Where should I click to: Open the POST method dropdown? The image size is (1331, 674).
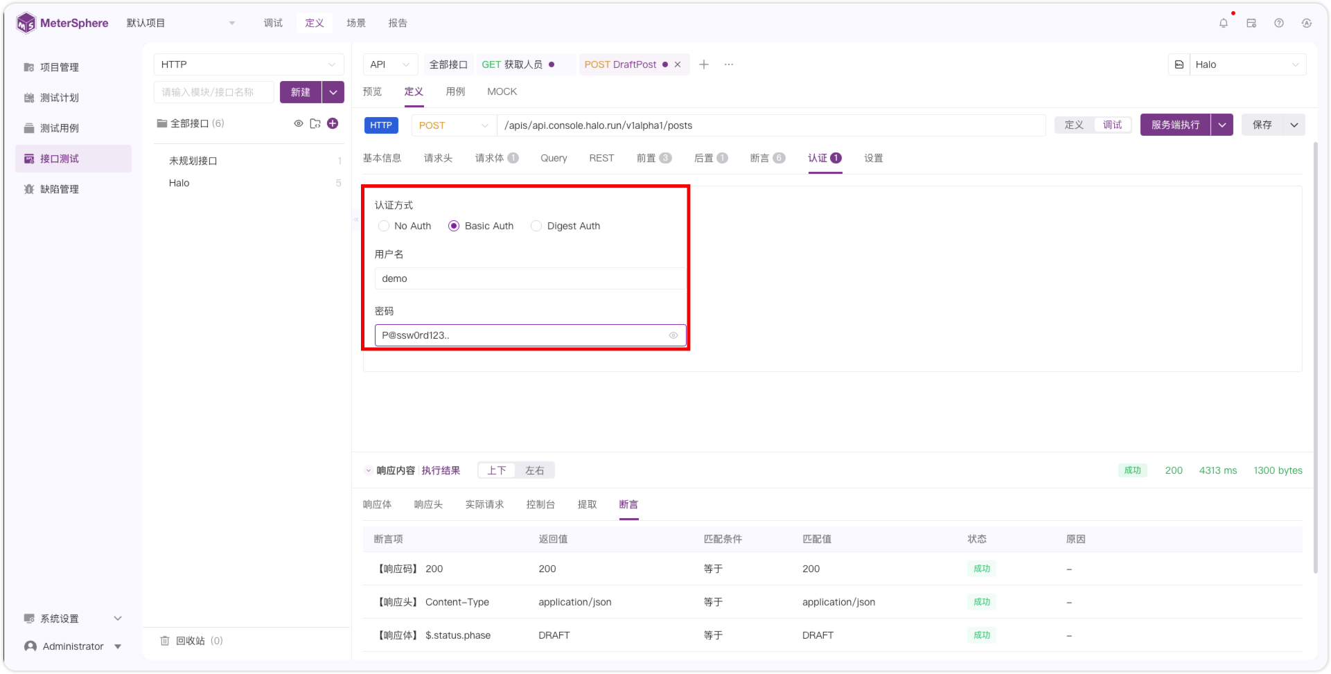click(454, 125)
